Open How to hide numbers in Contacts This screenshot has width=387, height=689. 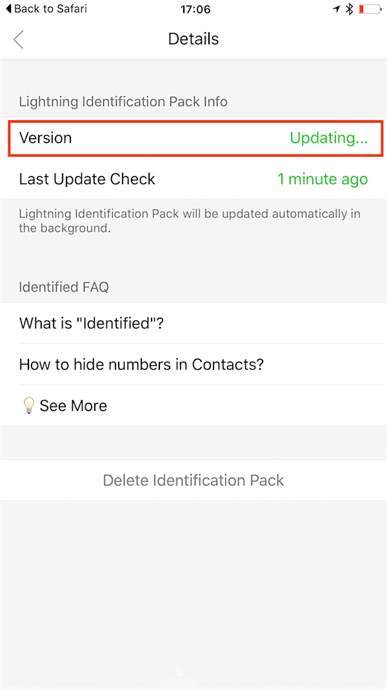pyautogui.click(x=141, y=364)
